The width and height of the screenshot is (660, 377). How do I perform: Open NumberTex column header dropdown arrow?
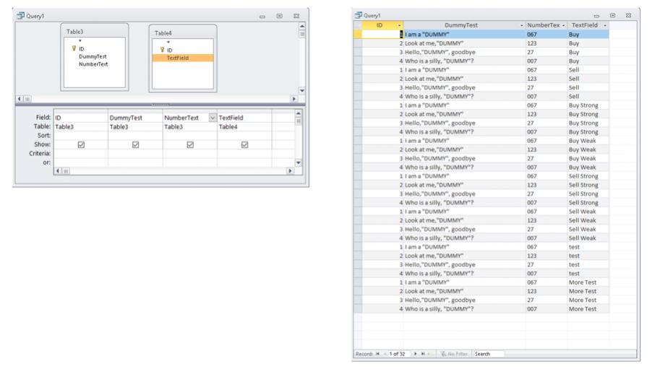[x=563, y=26]
